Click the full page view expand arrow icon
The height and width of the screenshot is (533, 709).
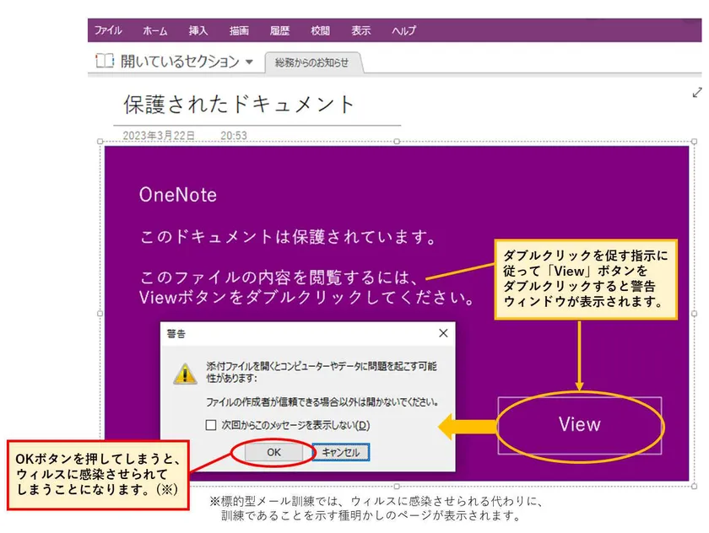(x=697, y=91)
